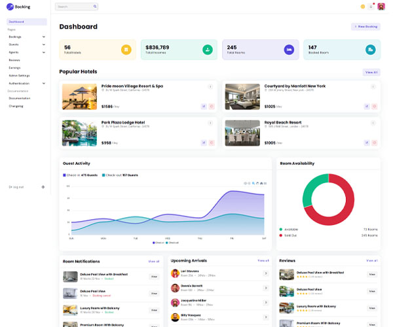Click the Total Incomes green icon

[x=208, y=50]
